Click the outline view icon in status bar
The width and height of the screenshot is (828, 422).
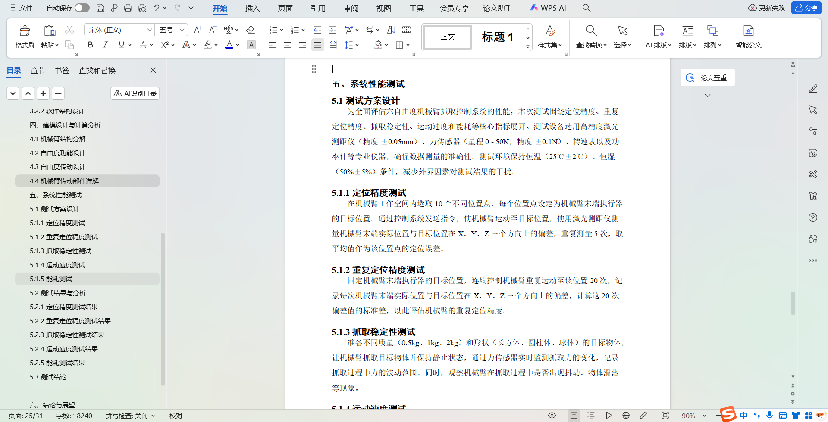coord(591,416)
